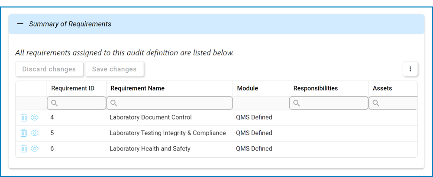Sort by Module column header
Screen dimensions: 433x177
pos(248,88)
